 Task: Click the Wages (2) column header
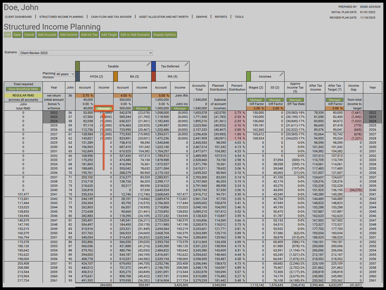[256, 87]
